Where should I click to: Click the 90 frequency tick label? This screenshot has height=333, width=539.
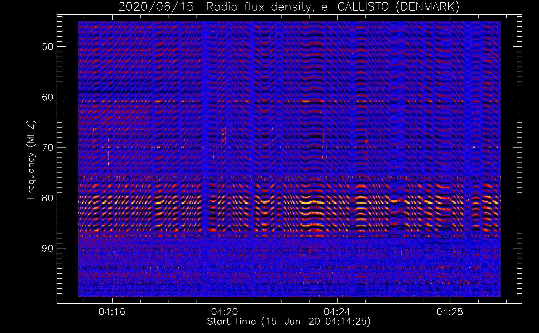47,248
